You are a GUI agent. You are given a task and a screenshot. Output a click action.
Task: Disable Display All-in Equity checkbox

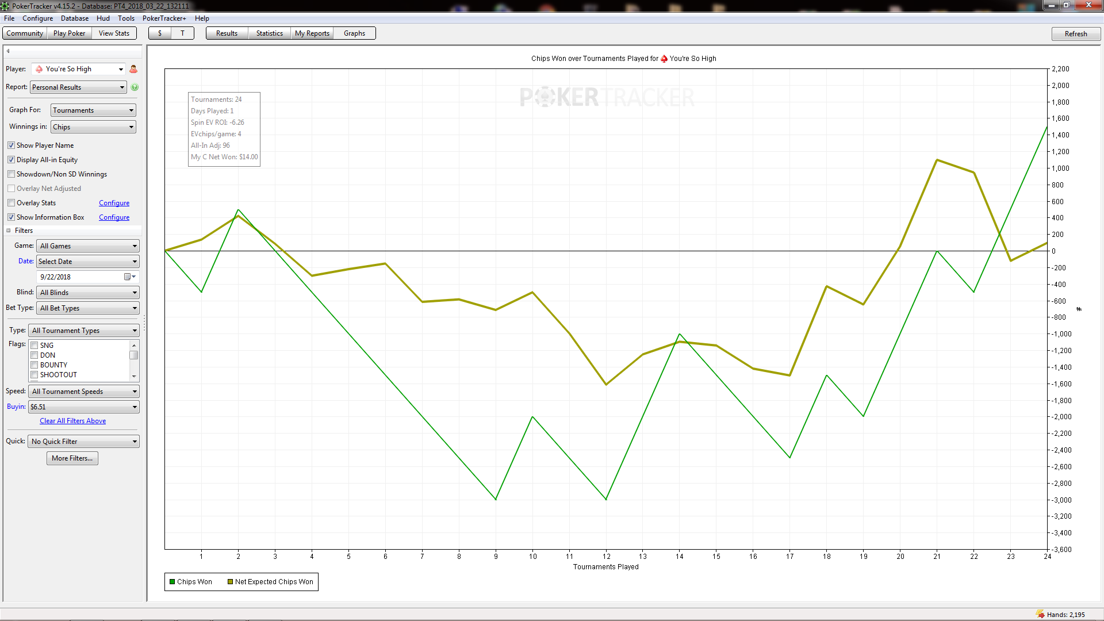pyautogui.click(x=11, y=160)
